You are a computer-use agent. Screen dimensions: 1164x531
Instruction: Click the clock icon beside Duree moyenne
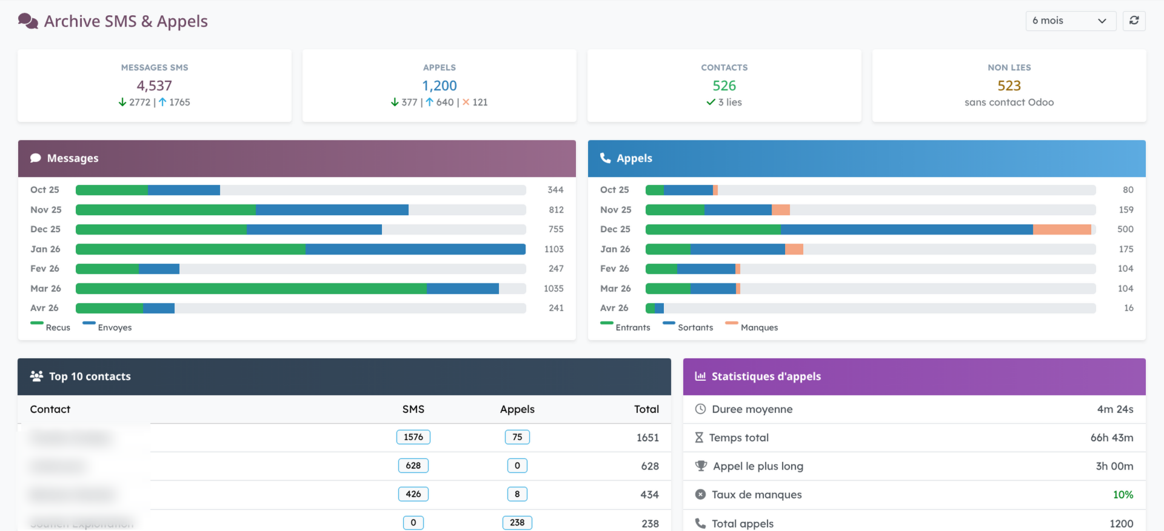tap(700, 409)
